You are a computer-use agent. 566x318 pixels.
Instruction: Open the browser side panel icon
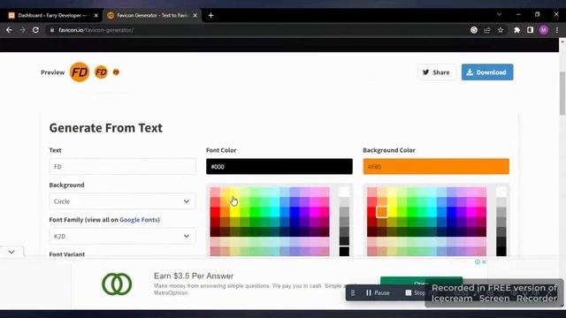[530, 30]
